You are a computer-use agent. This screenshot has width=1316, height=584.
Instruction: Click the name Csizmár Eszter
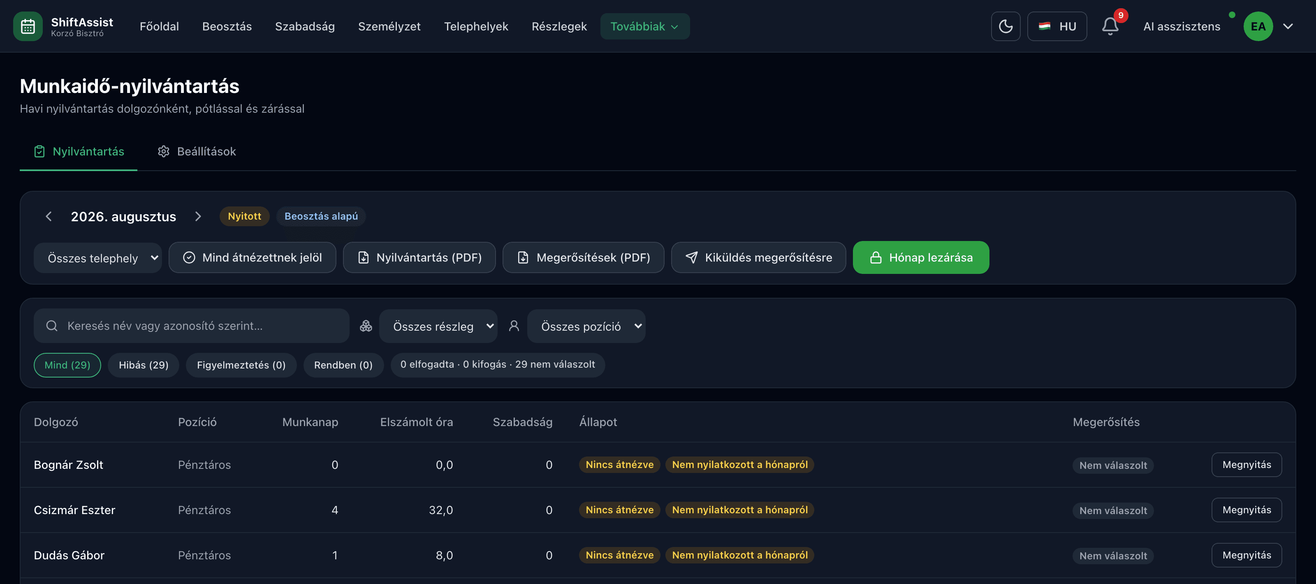pos(74,510)
